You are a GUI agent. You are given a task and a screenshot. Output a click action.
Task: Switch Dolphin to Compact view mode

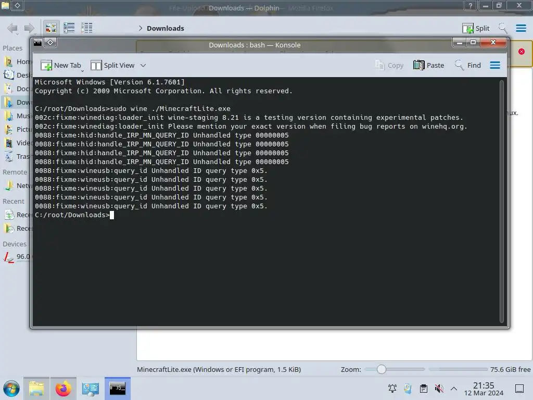coord(69,28)
